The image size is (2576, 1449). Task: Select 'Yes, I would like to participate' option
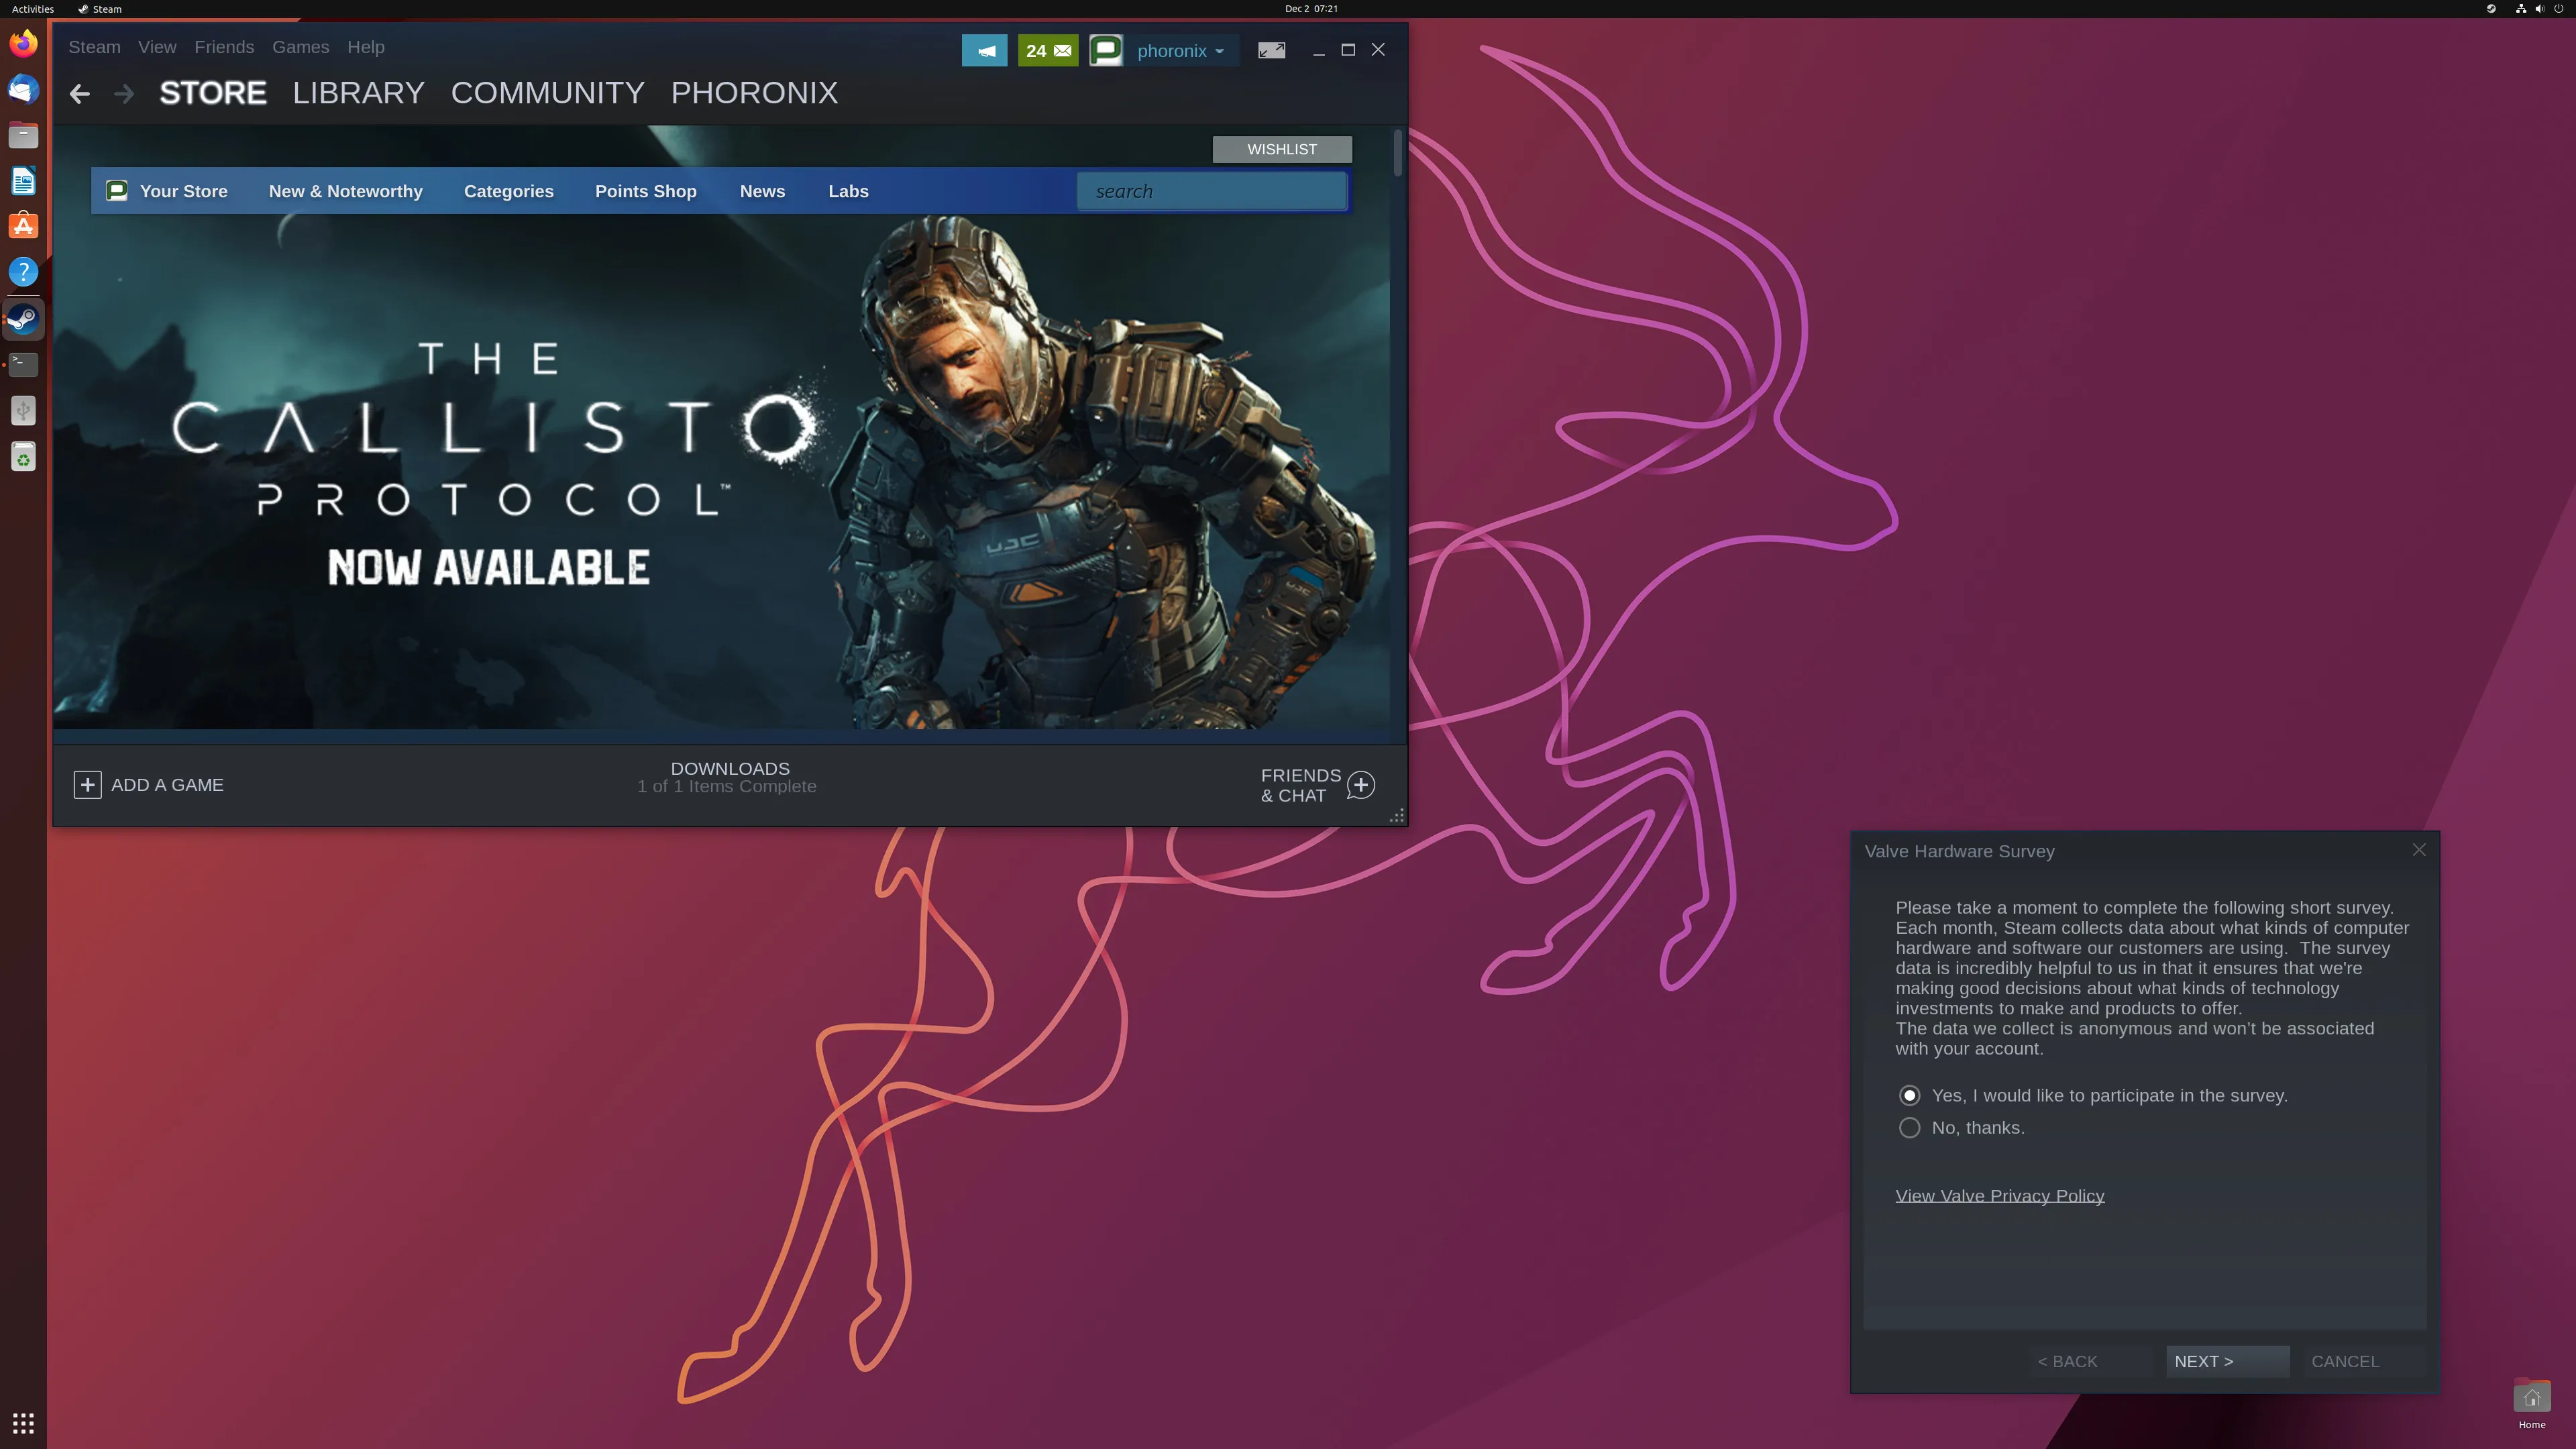click(1909, 1095)
